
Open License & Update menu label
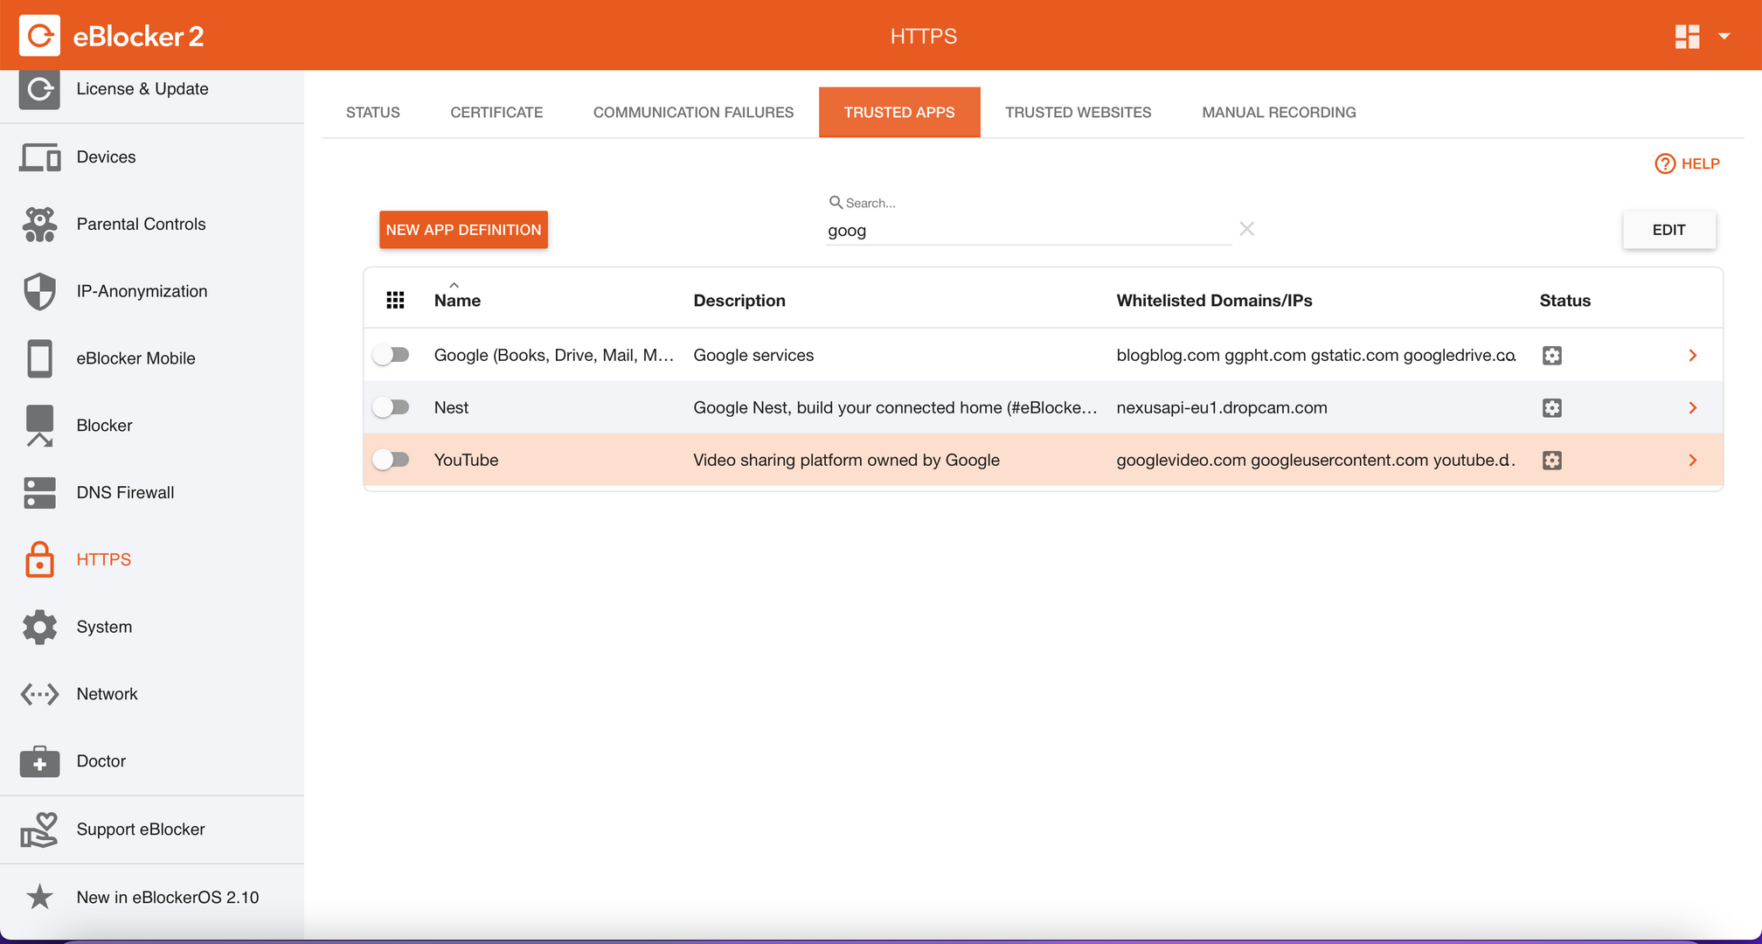pos(142,89)
